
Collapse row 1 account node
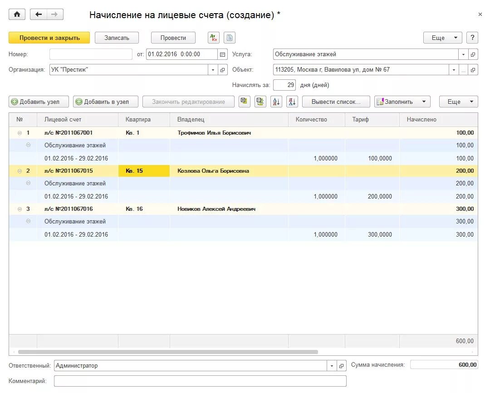[x=20, y=133]
